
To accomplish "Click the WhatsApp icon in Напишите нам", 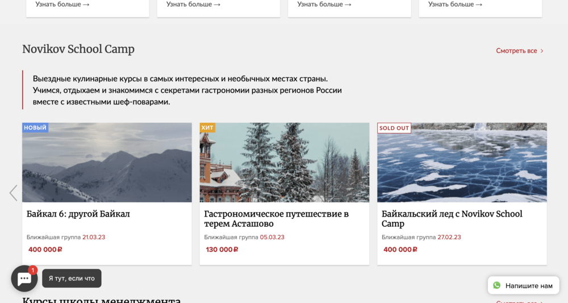I will tap(496, 285).
